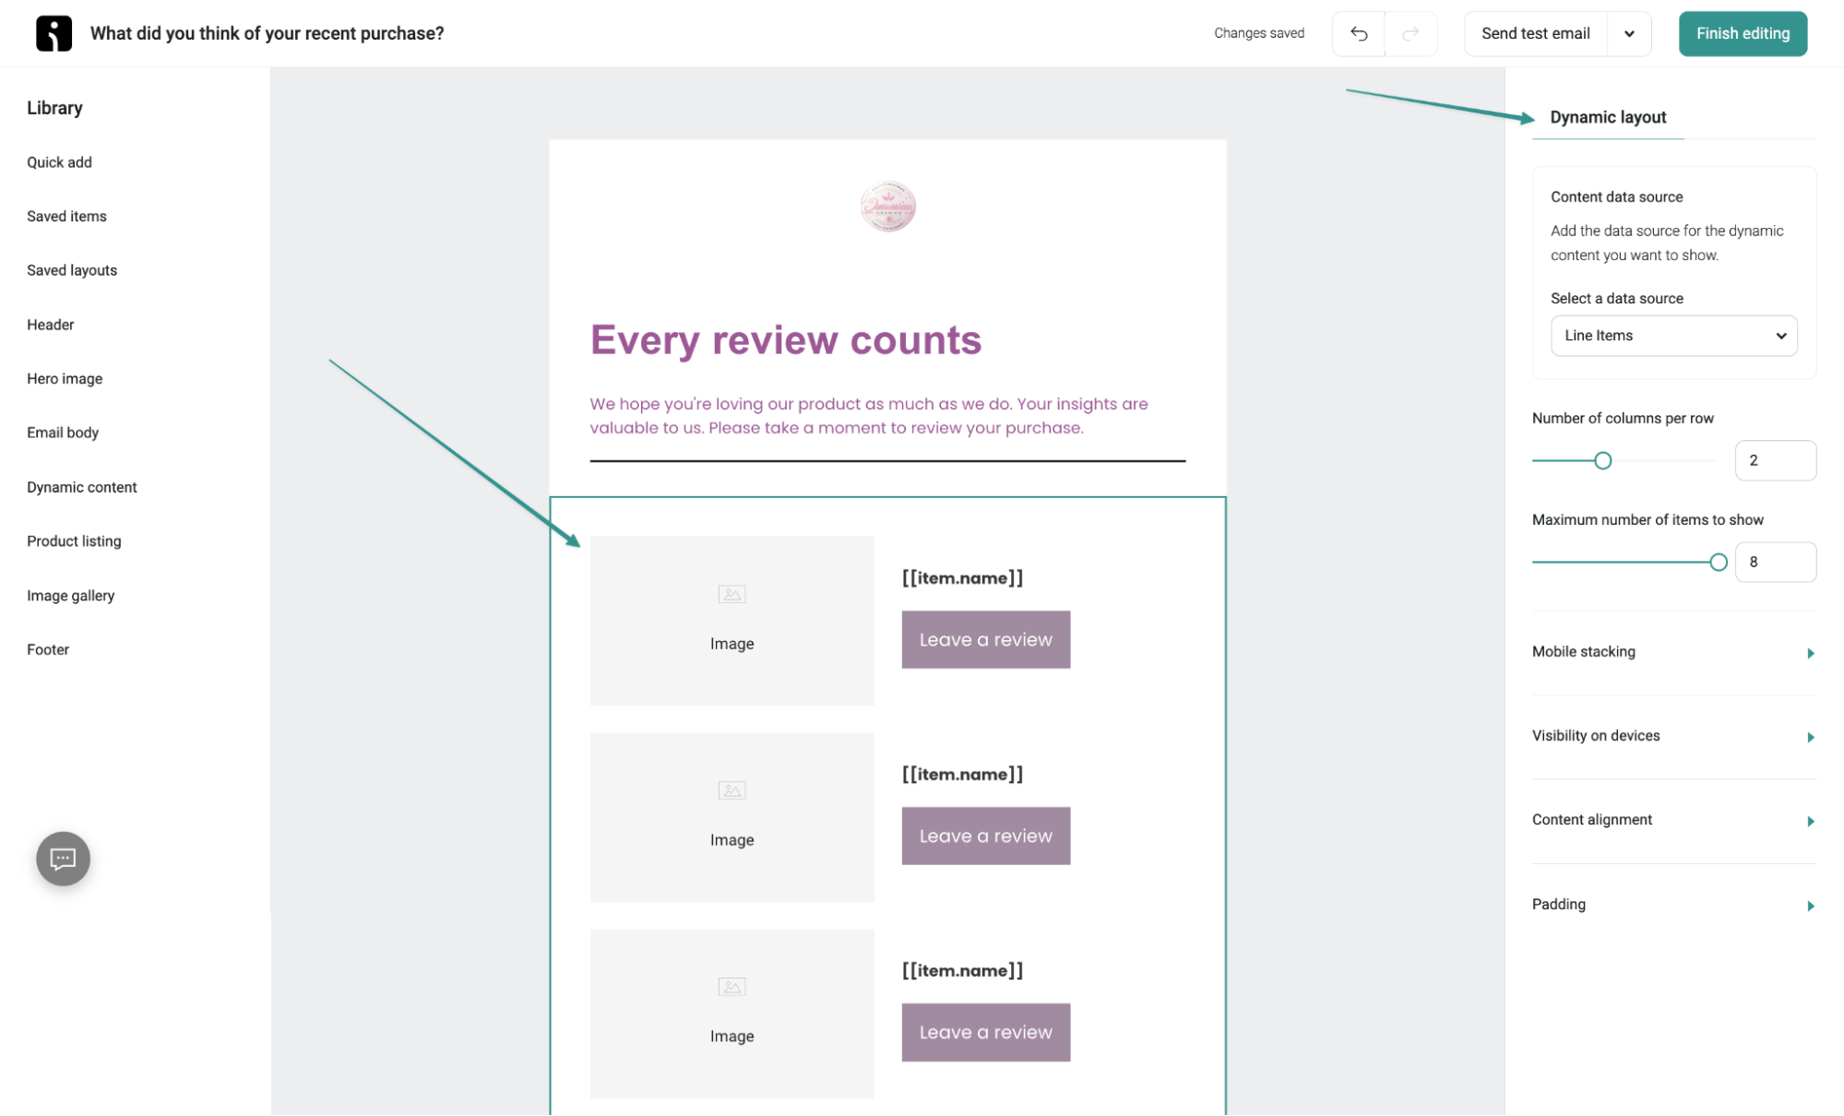Select the brand logo image in email

pos(887,206)
